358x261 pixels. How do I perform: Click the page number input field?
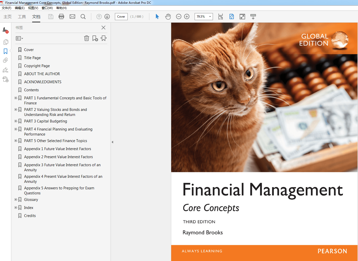pos(121,16)
